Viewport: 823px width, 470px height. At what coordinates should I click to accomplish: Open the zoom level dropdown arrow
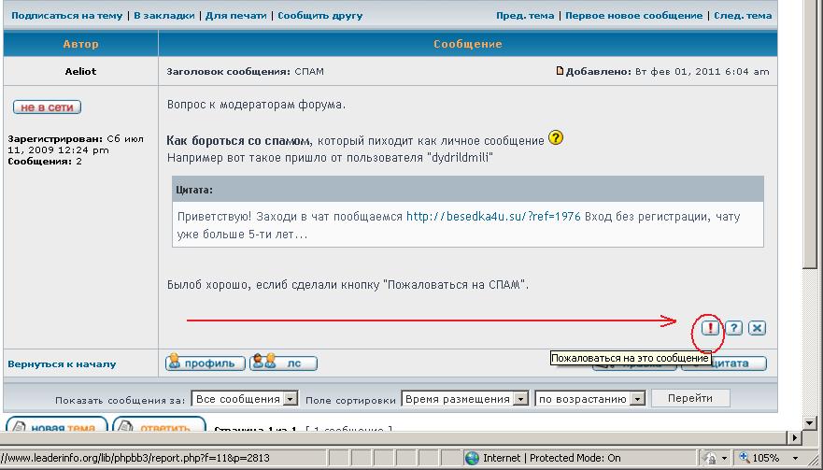click(796, 459)
